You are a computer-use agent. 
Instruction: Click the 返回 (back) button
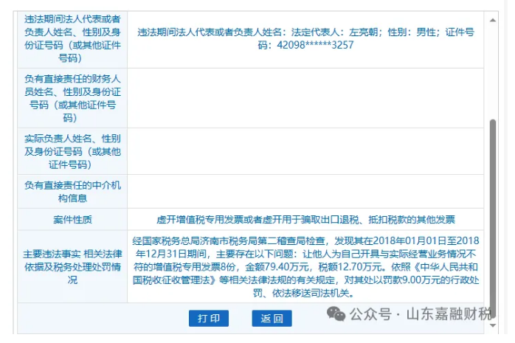pos(272,319)
